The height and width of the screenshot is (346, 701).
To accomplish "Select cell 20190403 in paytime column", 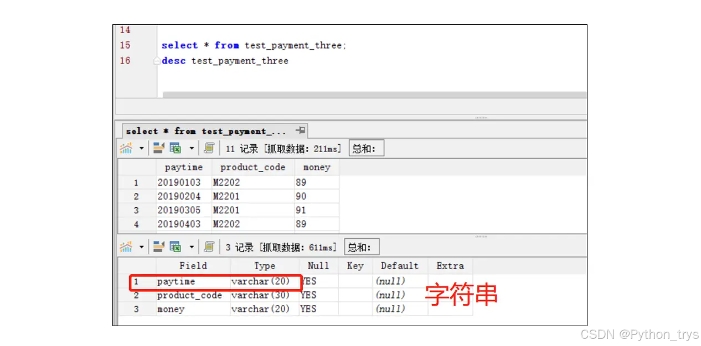I will coord(184,224).
